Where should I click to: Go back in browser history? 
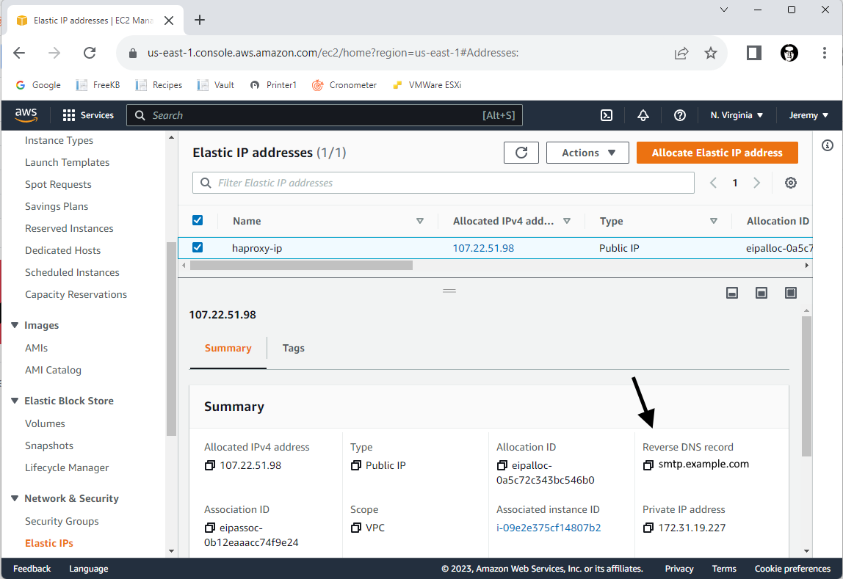(x=19, y=53)
